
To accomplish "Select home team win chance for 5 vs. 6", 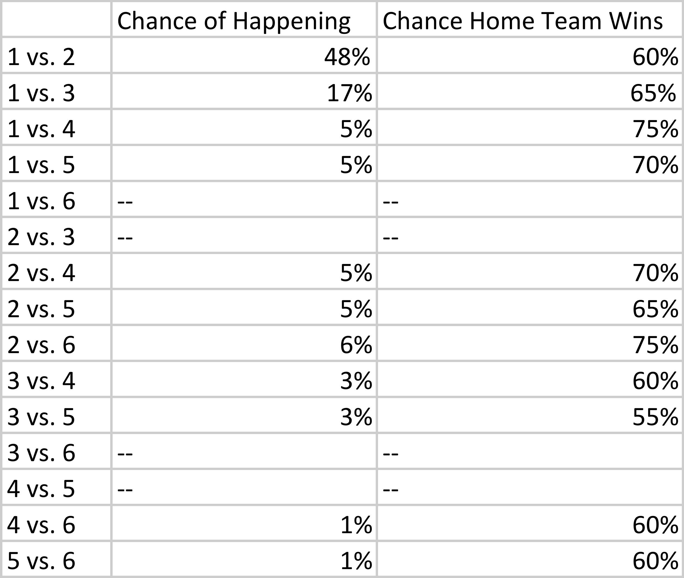I will pos(655,561).
